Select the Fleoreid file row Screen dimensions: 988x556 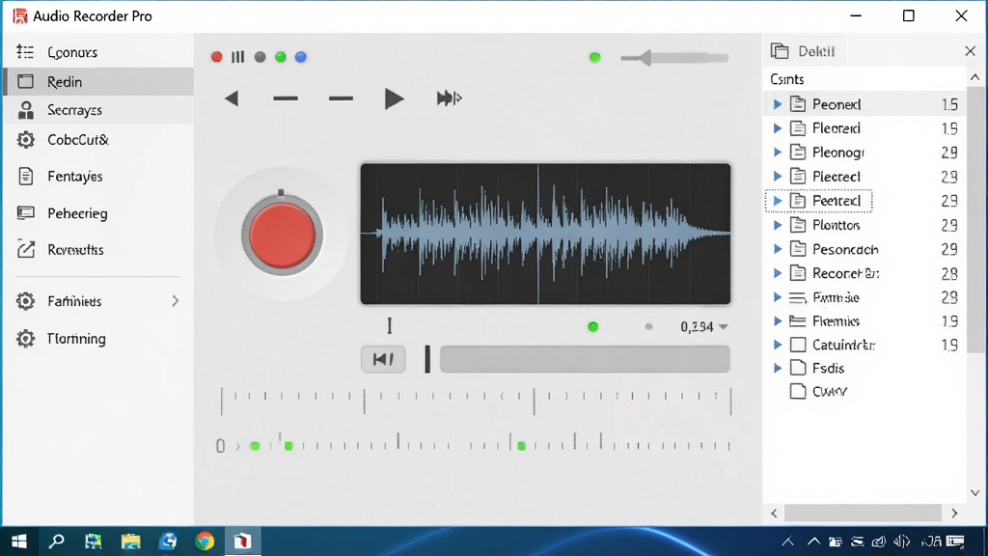864,128
